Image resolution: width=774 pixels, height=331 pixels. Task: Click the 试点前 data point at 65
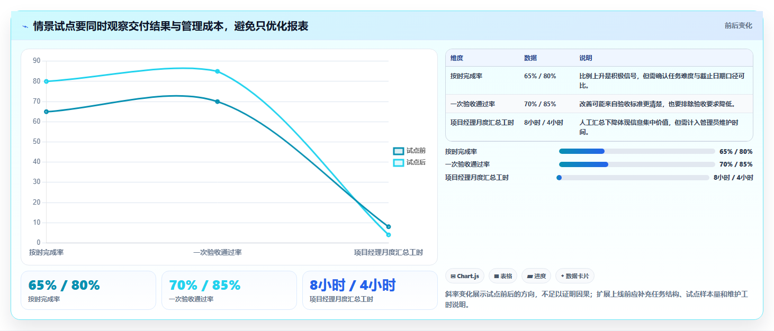47,112
